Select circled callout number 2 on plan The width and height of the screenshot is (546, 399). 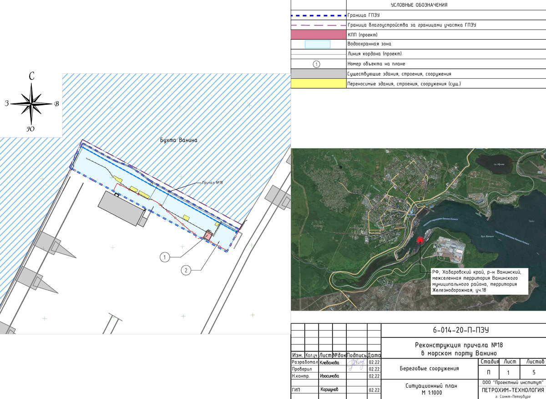pos(185,270)
